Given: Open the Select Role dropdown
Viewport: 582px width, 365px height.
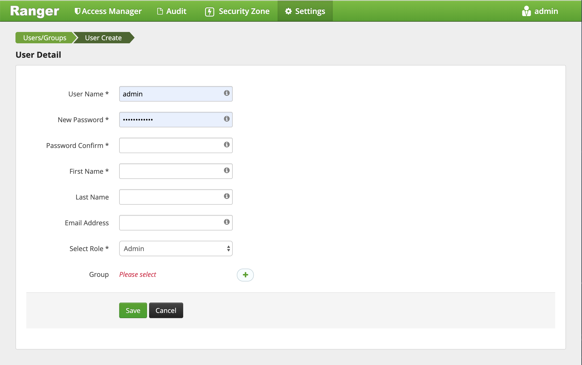Looking at the screenshot, I should [176, 248].
